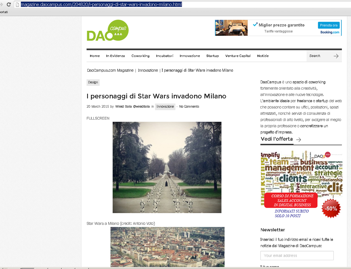
Task: Open the In Evidenza menu item
Action: tap(116, 56)
